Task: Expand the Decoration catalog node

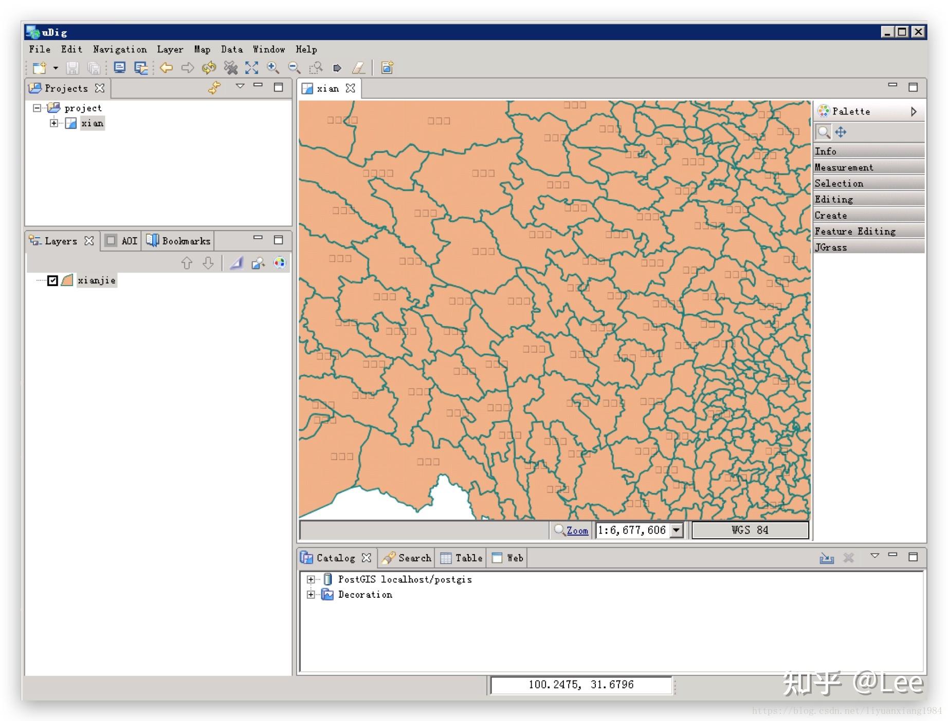Action: pyautogui.click(x=311, y=595)
